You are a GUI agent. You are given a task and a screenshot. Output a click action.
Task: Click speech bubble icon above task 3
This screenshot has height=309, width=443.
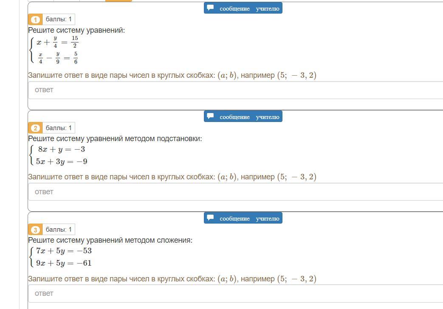(210, 218)
